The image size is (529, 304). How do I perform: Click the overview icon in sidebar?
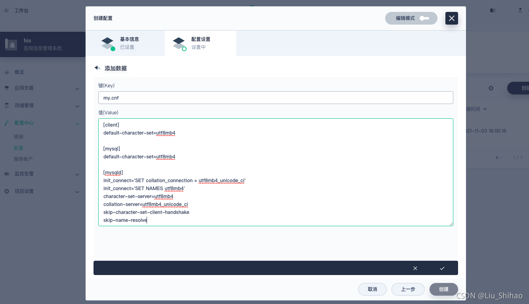click(x=7, y=72)
